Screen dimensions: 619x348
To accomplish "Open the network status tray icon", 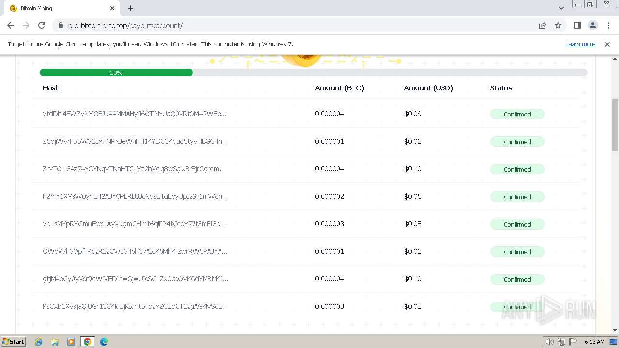I will (x=561, y=342).
